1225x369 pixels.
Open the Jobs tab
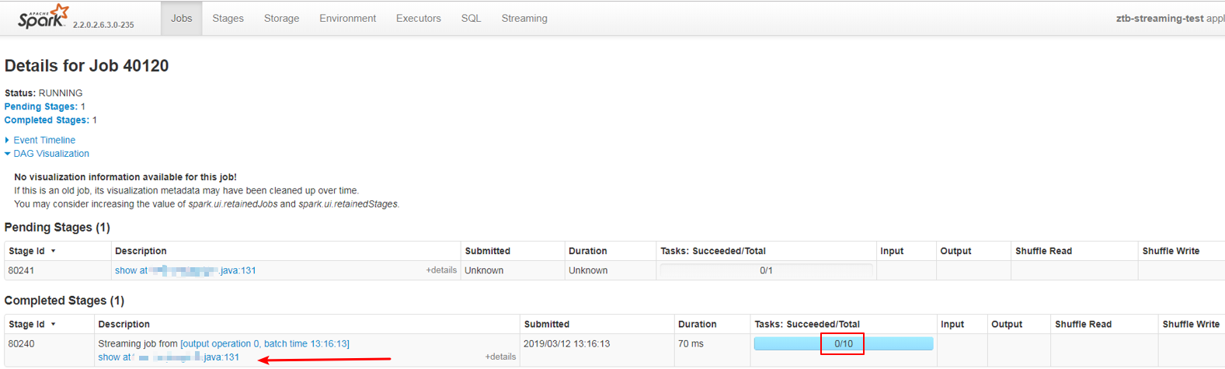pyautogui.click(x=181, y=18)
